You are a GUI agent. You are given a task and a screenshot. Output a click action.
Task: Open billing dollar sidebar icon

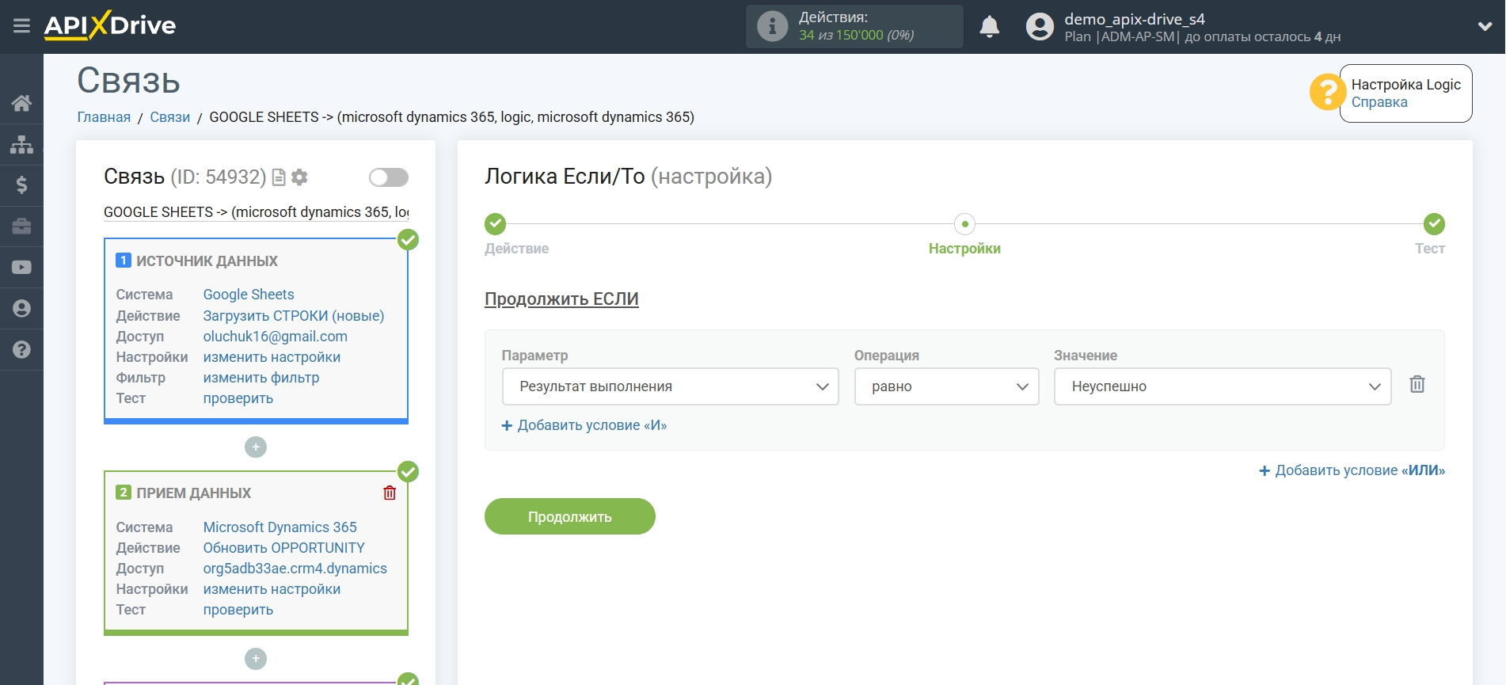point(21,185)
